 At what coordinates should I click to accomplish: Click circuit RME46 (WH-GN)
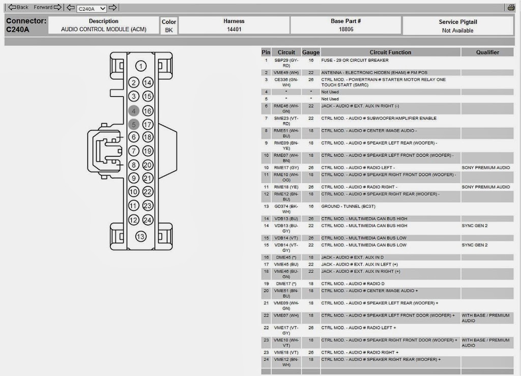(286, 108)
